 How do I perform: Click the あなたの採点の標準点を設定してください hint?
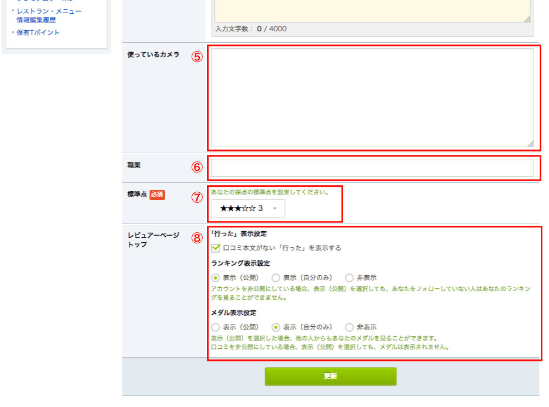click(x=270, y=192)
